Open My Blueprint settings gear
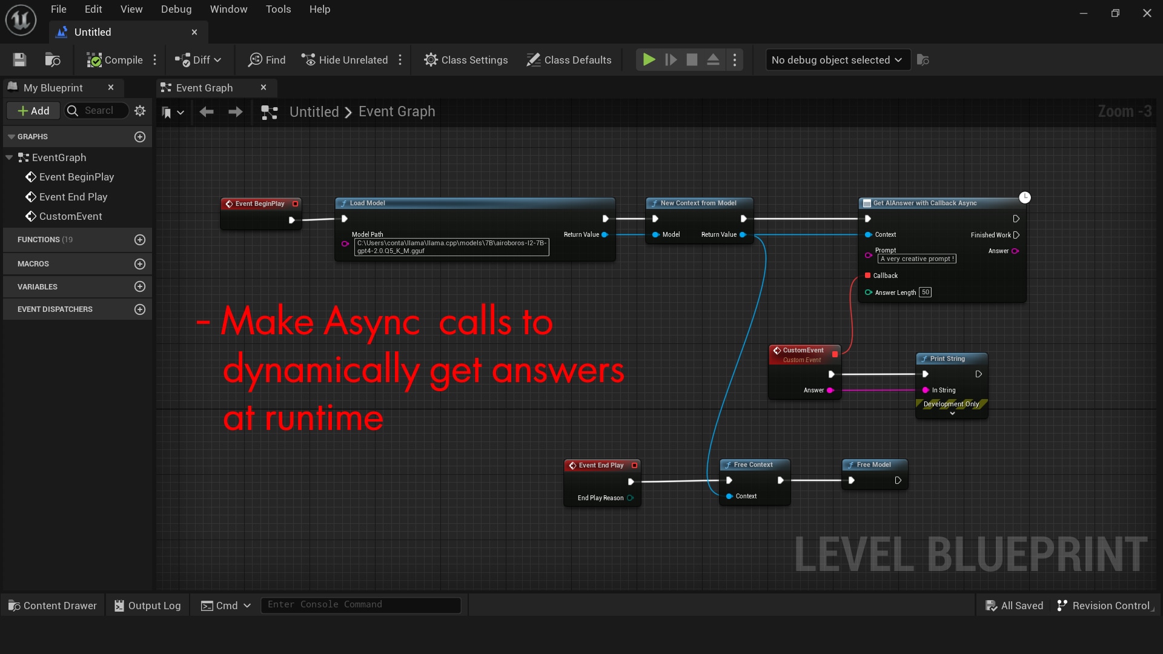 pos(140,111)
